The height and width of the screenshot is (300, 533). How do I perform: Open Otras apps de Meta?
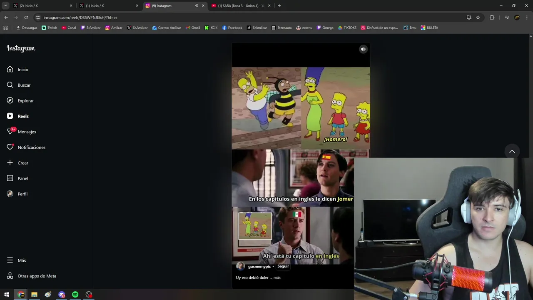pos(31,276)
